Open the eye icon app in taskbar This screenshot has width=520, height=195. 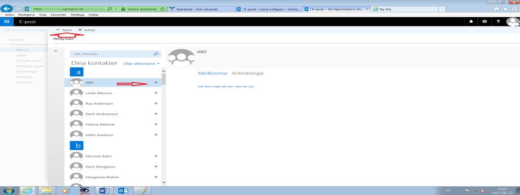(85, 191)
